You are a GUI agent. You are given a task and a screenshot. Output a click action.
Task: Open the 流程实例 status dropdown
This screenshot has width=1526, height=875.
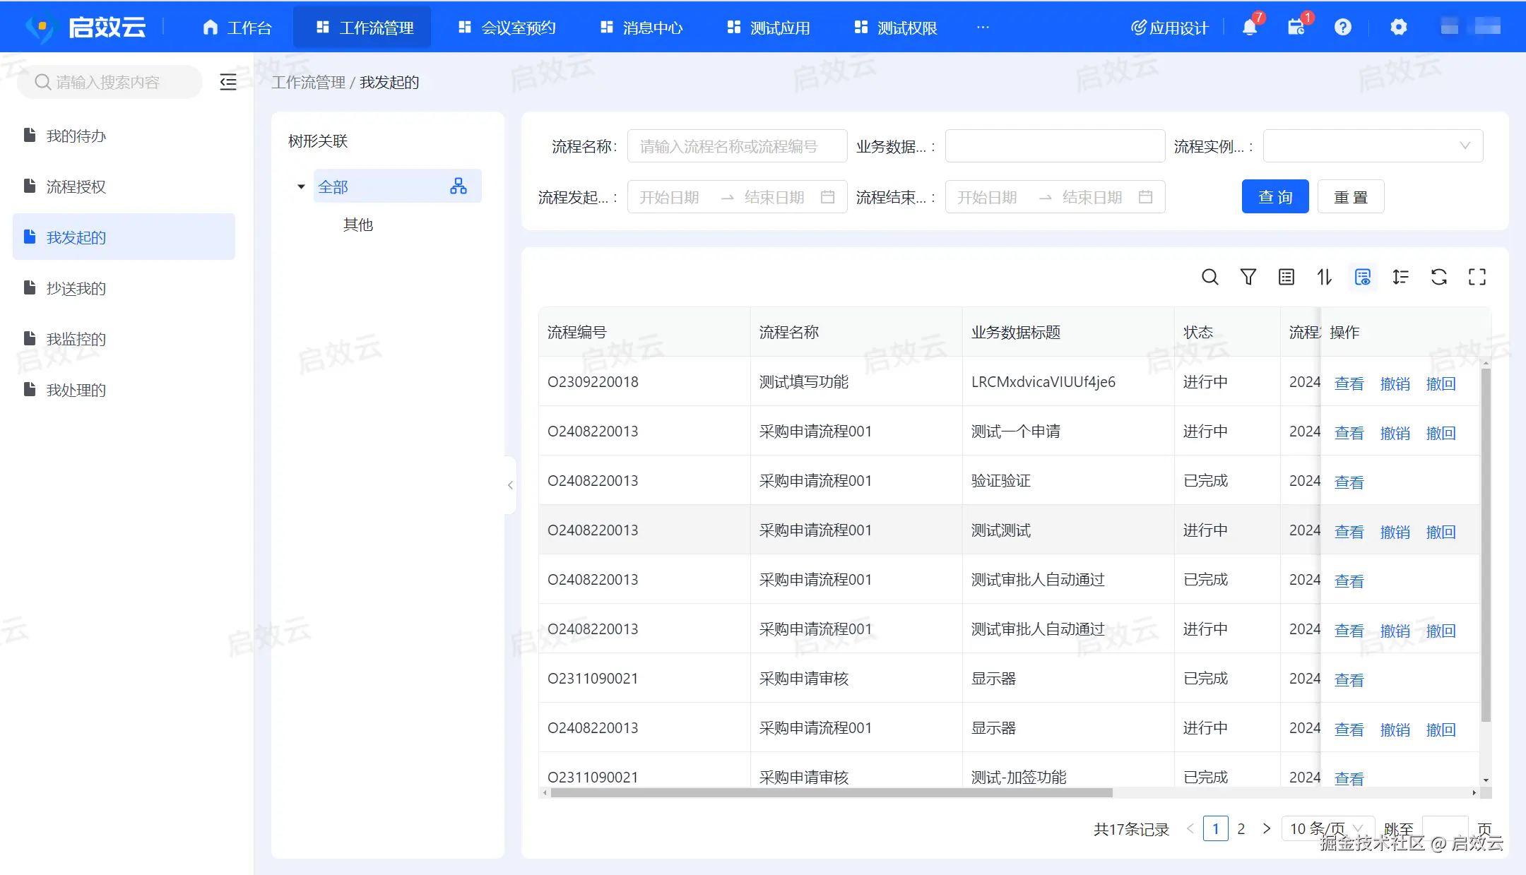coord(1372,146)
